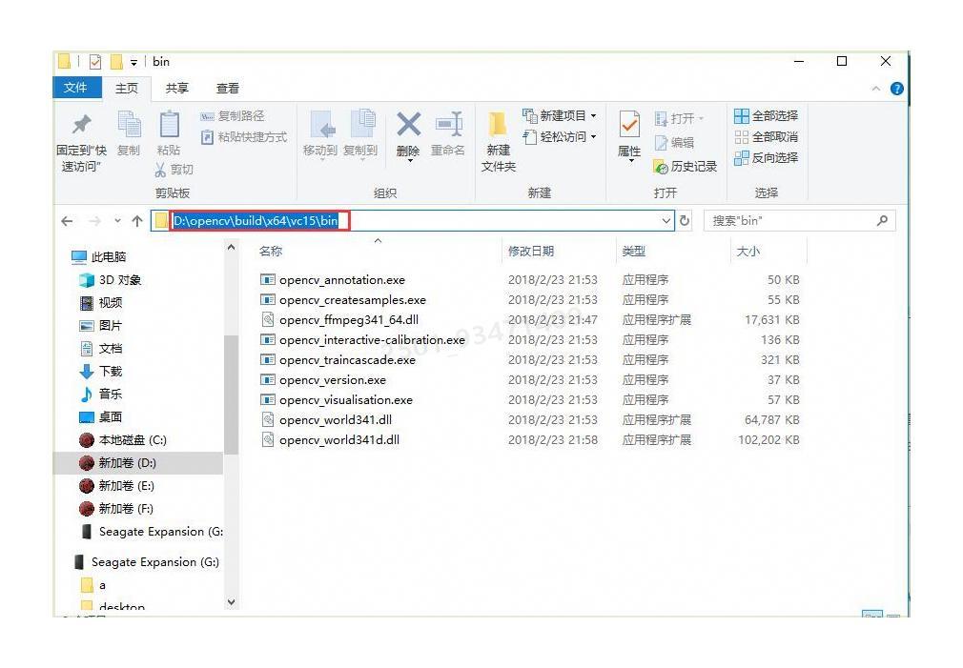
Task: Click the up navigation arrow
Action: point(136,220)
